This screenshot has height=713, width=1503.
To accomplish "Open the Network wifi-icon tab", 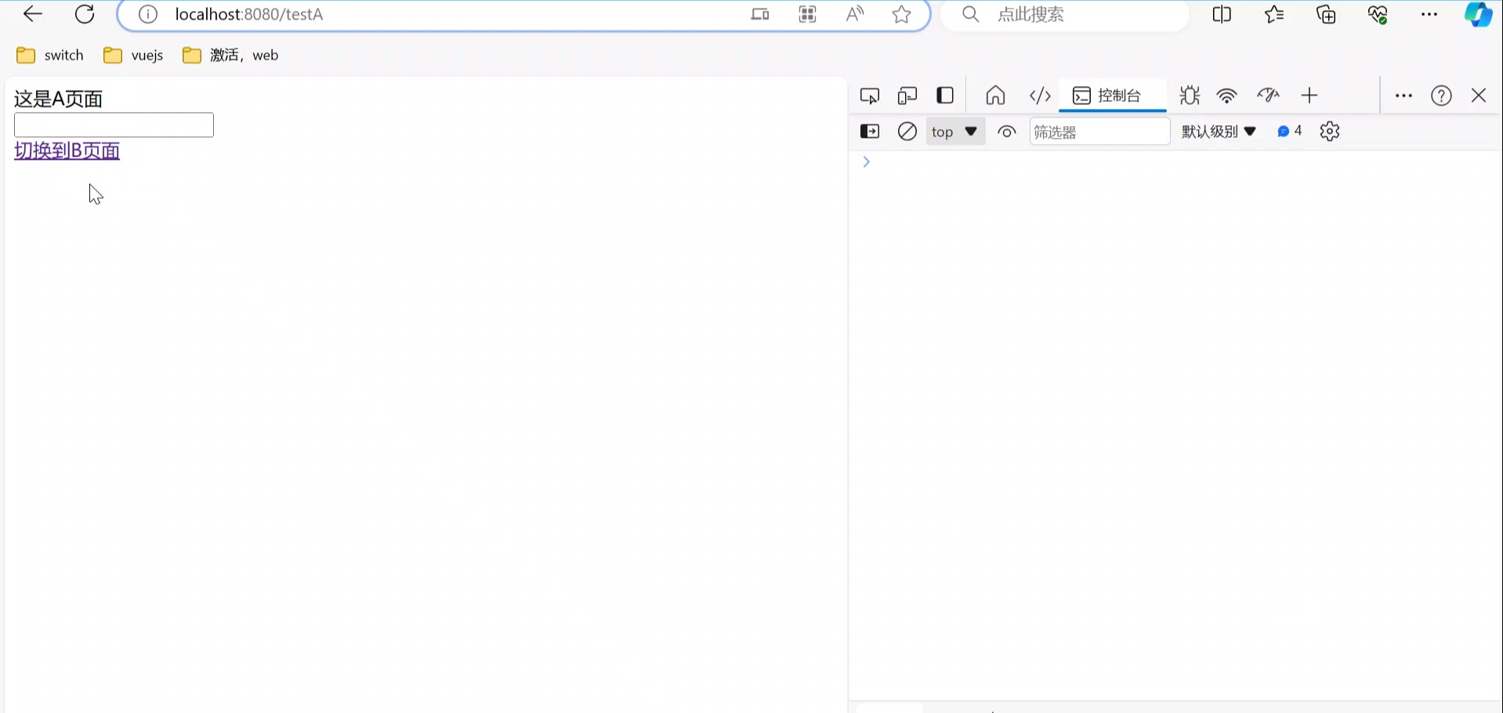I will point(1226,96).
